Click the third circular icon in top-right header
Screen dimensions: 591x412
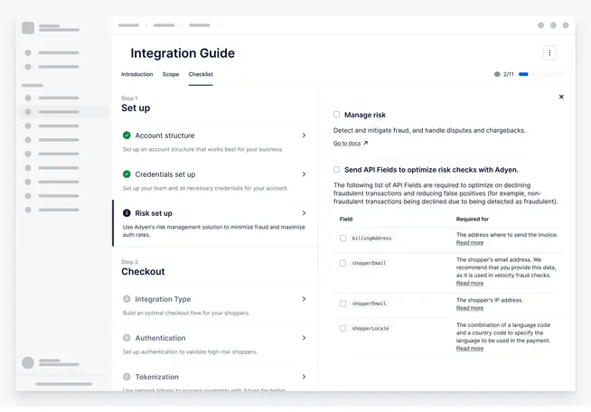pyautogui.click(x=566, y=25)
